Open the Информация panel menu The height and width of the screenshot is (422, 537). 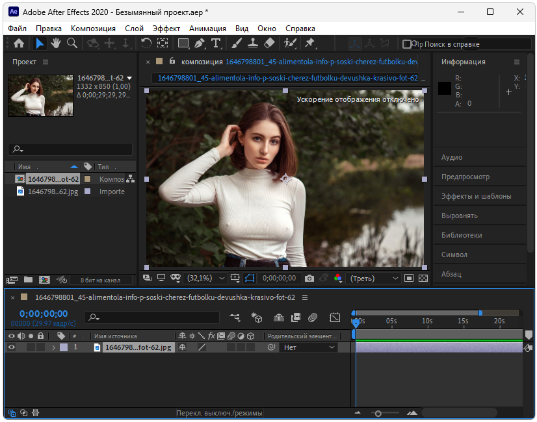(517, 62)
